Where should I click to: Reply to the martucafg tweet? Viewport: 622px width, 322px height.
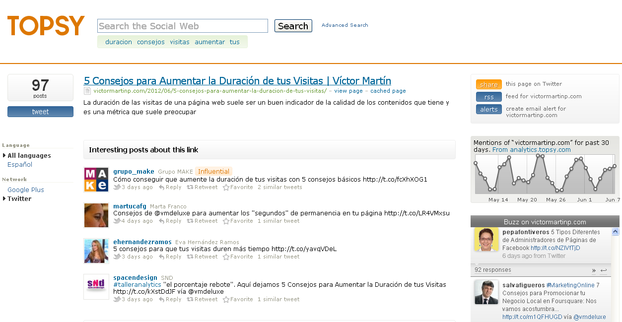coord(170,221)
